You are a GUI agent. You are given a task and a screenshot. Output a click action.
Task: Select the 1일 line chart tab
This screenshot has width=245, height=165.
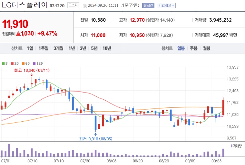(x=30, y=48)
